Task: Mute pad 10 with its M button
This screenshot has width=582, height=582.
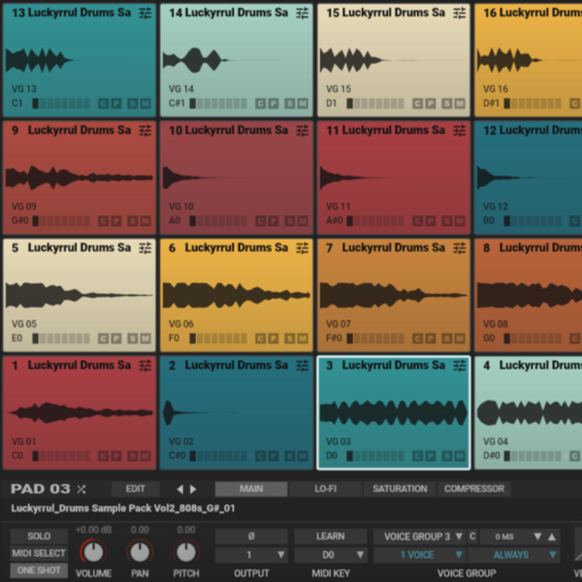Action: (303, 221)
